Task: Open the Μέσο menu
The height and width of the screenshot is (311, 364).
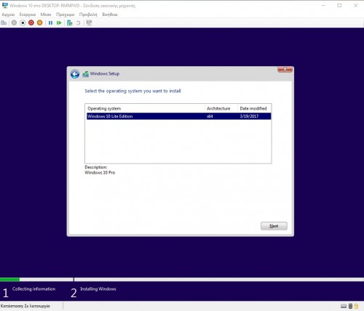Action: (46, 15)
